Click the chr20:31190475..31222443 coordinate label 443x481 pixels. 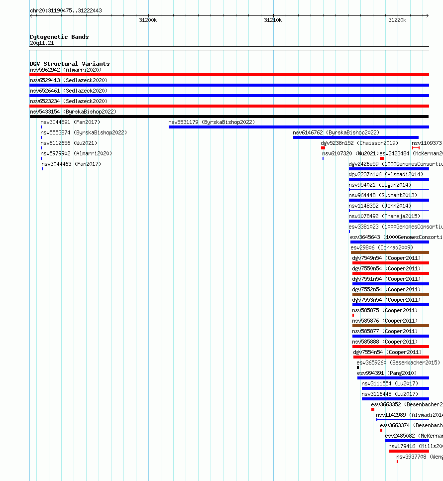click(x=66, y=10)
